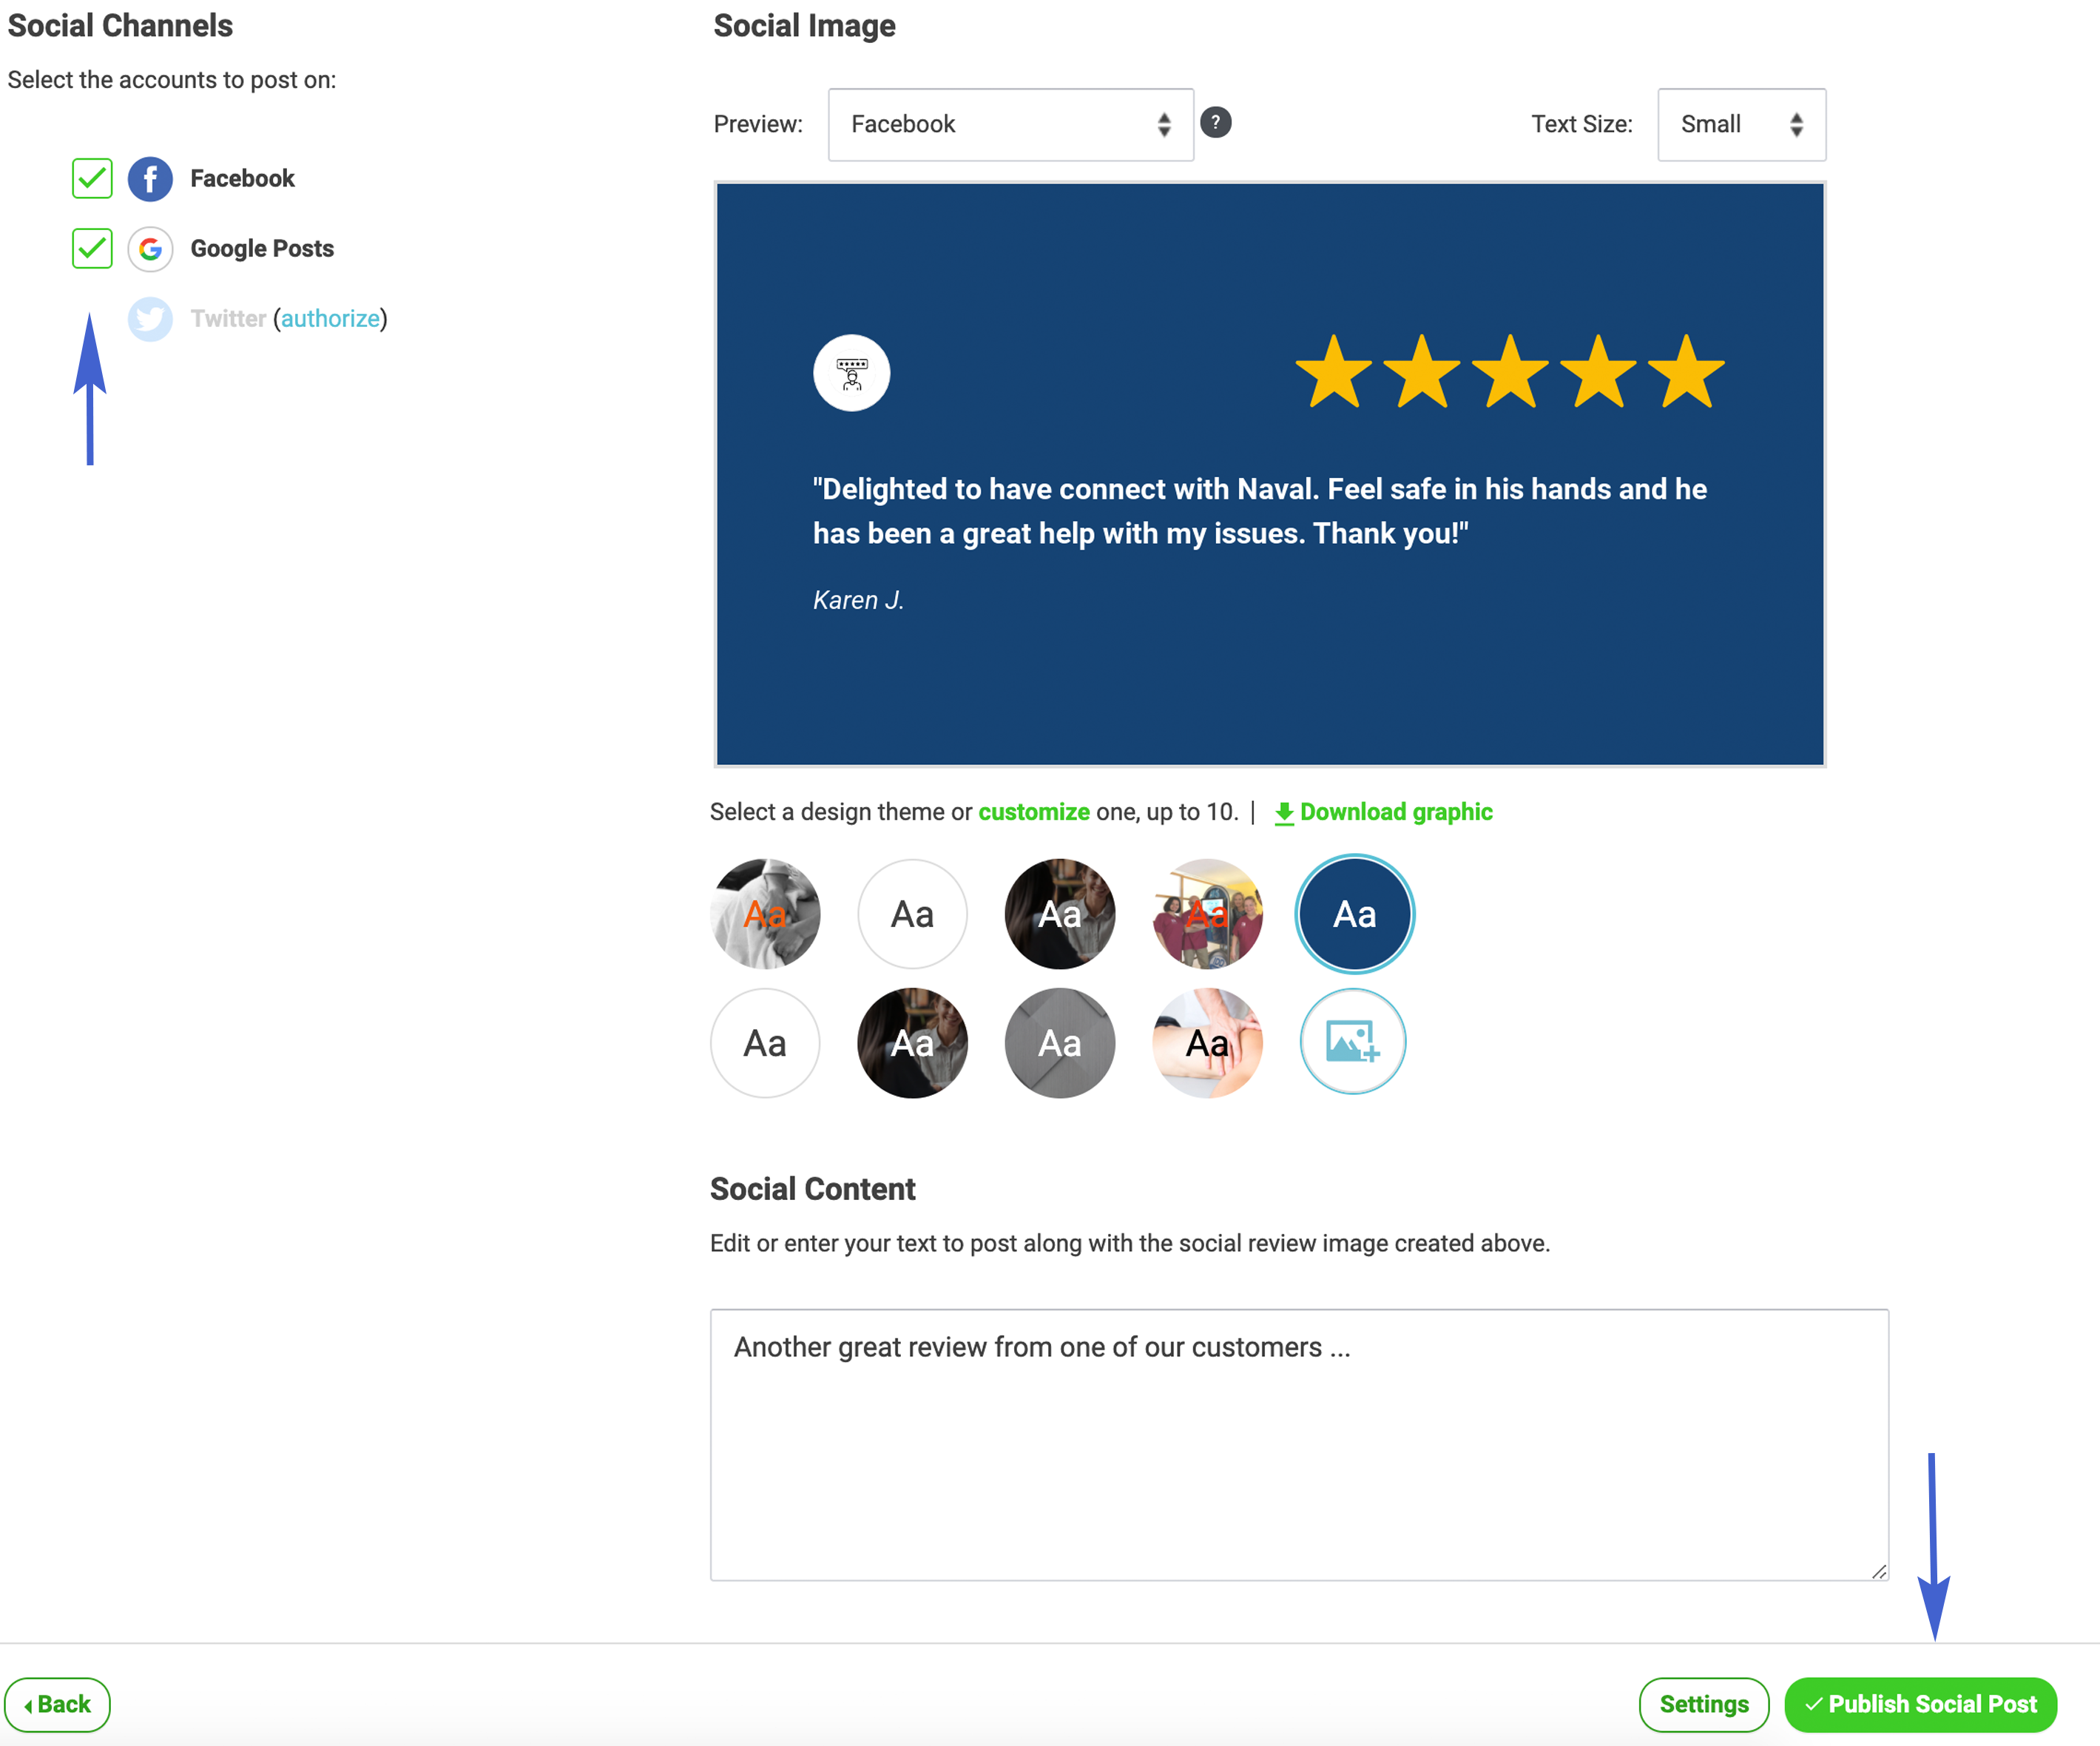Click the social image preview graphic
The width and height of the screenshot is (2100, 1746).
[1270, 474]
